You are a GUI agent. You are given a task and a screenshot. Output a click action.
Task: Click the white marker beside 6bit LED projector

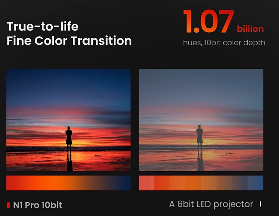coord(261,204)
